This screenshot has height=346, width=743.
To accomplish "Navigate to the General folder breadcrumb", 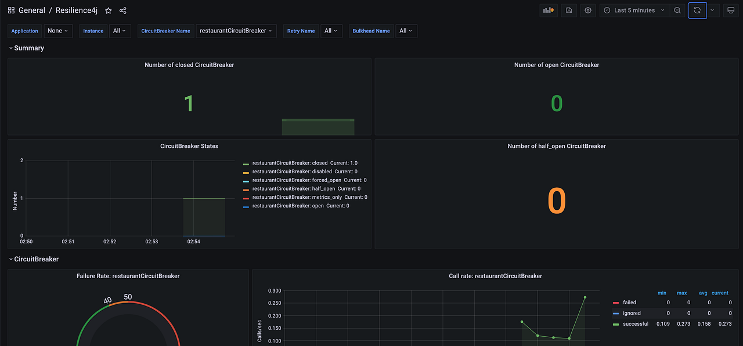I will click(32, 10).
